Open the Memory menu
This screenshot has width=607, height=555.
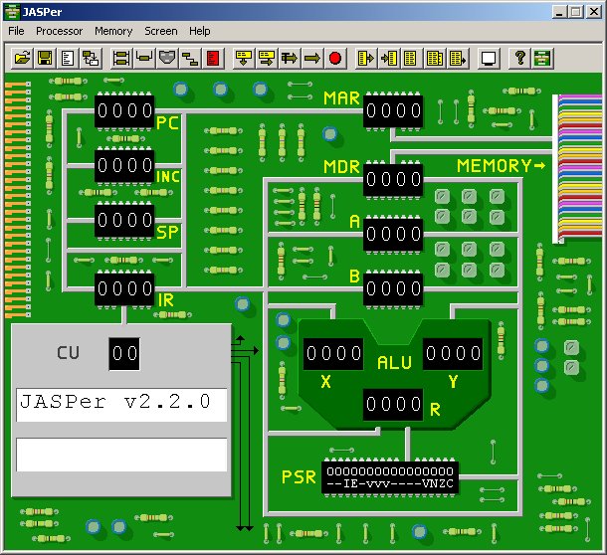pyautogui.click(x=113, y=31)
